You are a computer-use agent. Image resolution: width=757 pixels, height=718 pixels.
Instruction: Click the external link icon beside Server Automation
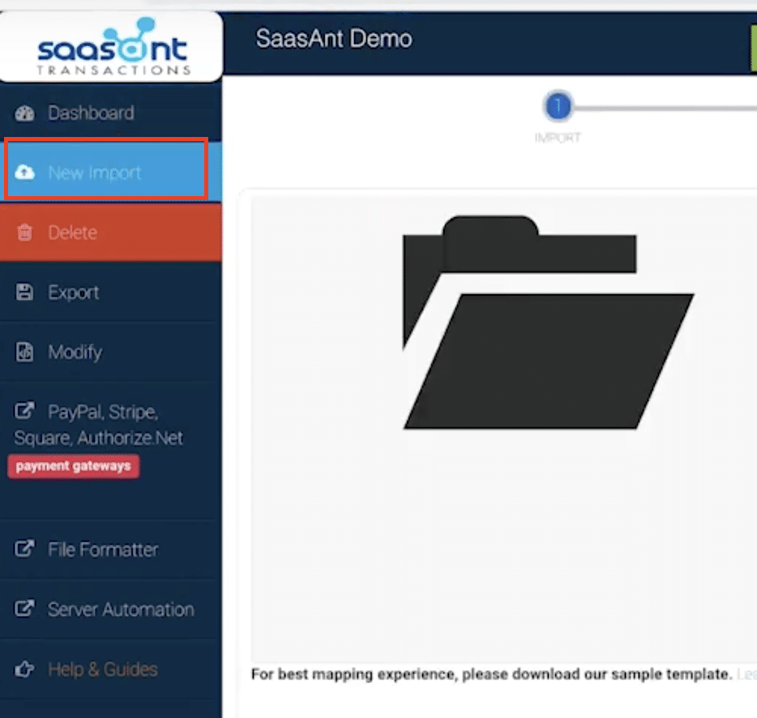[25, 609]
